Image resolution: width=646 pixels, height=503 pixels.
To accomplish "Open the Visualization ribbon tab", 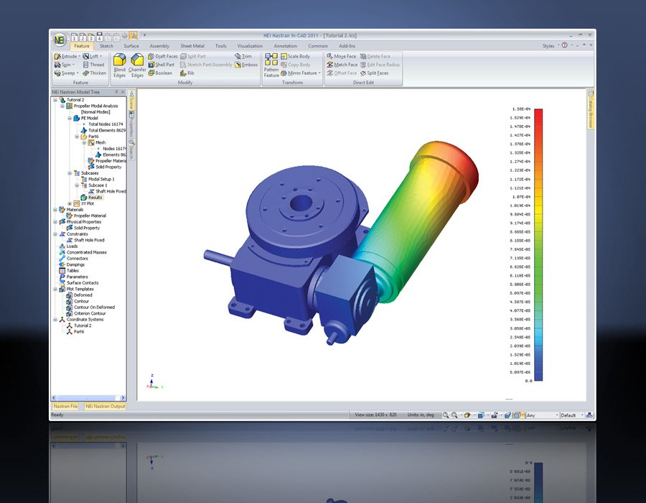I will (250, 46).
